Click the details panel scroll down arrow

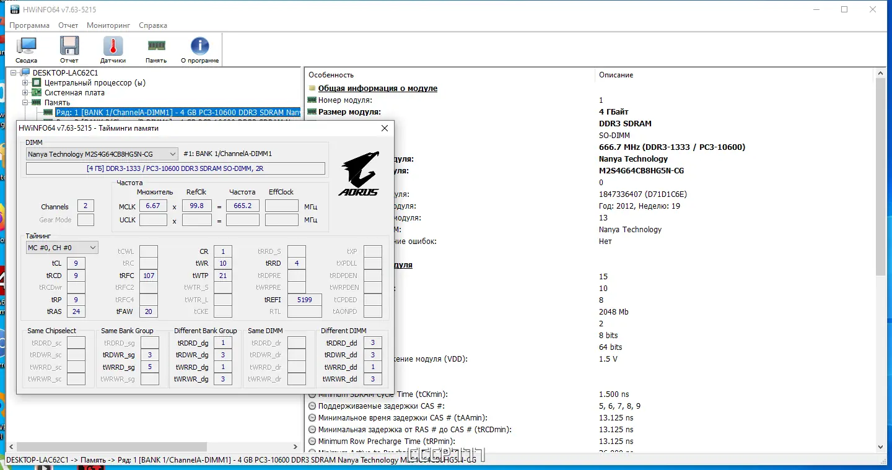click(x=880, y=446)
